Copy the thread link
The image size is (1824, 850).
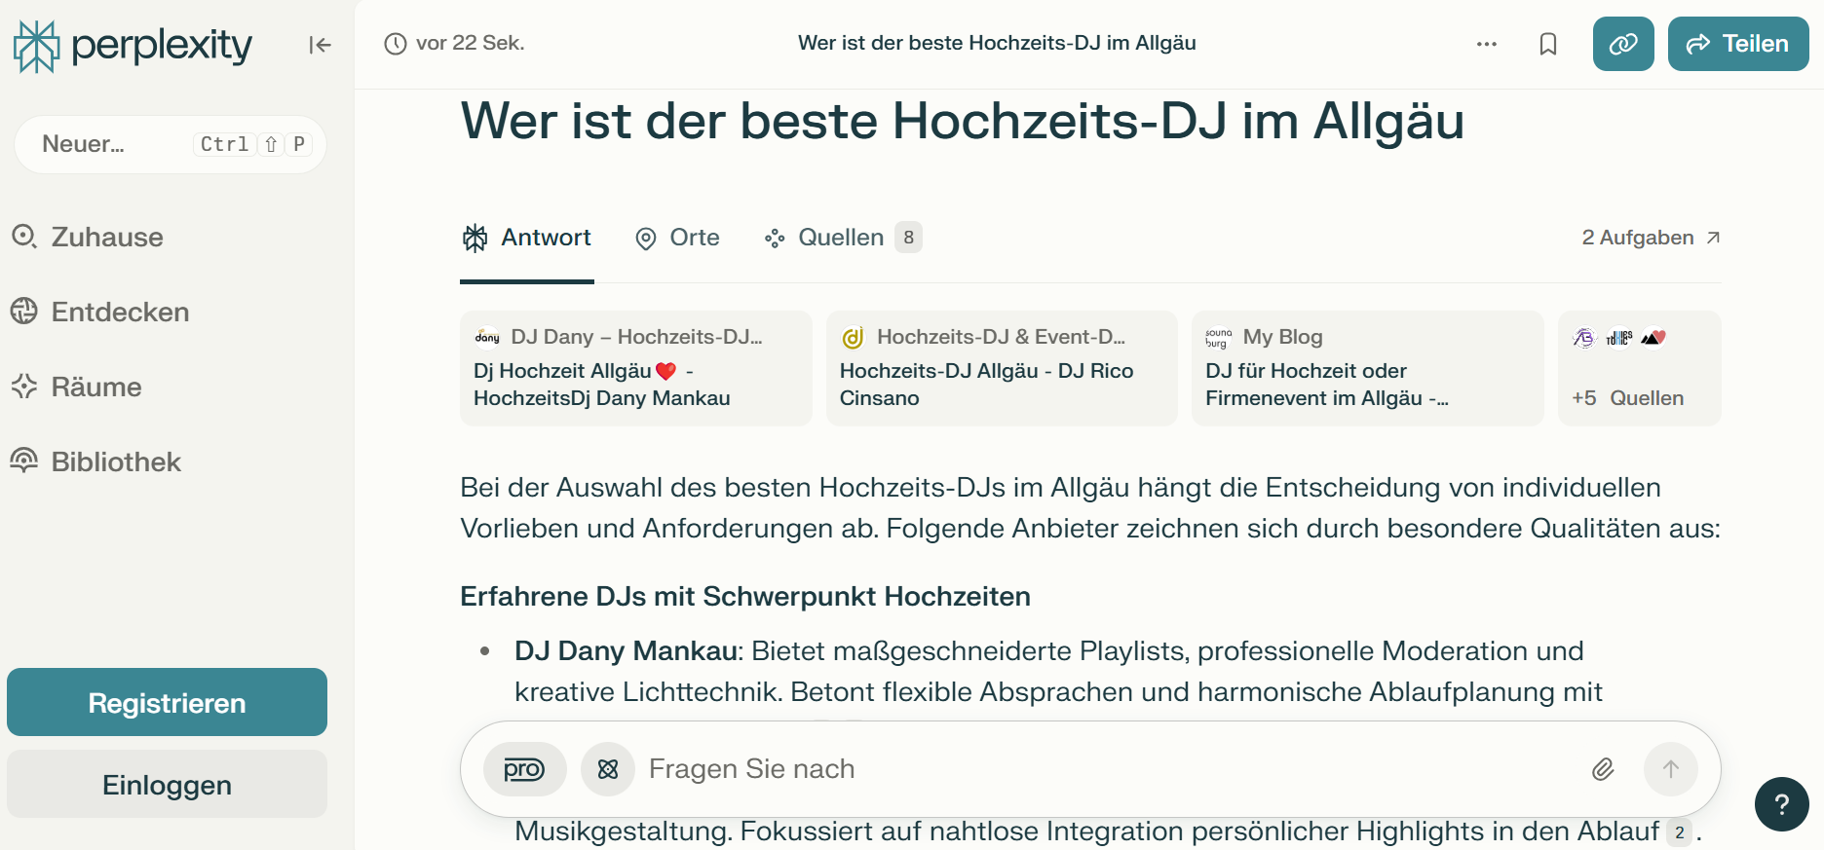[1623, 44]
